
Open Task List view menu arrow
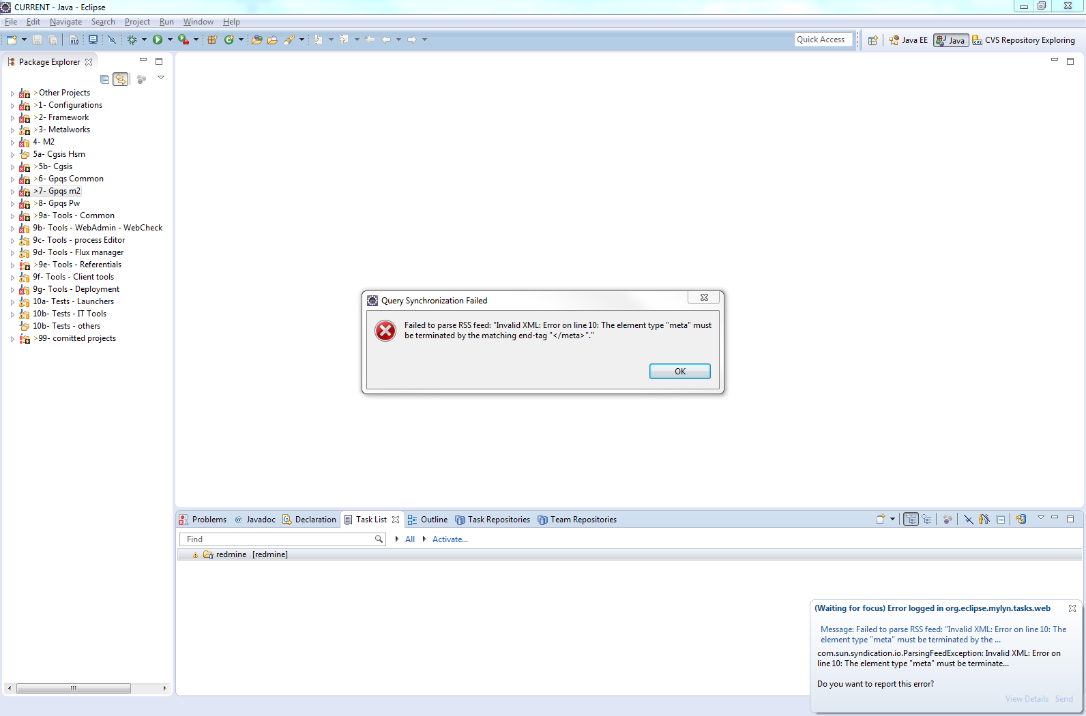(1040, 518)
